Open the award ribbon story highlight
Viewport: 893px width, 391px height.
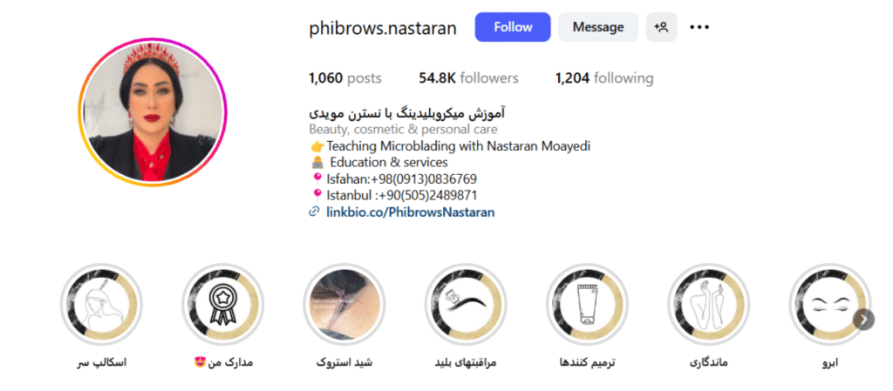(222, 304)
